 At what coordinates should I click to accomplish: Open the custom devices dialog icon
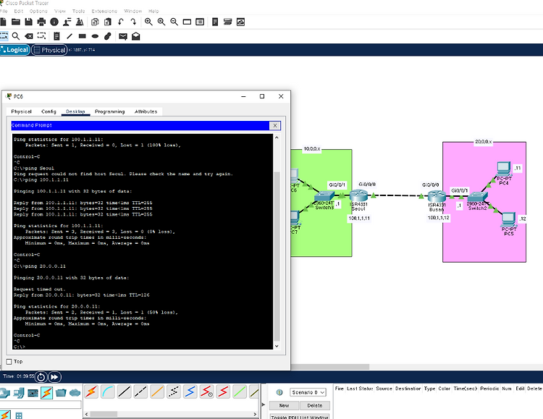tap(200, 22)
